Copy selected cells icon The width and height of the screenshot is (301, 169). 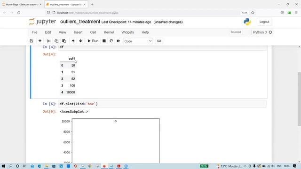(x=56, y=41)
